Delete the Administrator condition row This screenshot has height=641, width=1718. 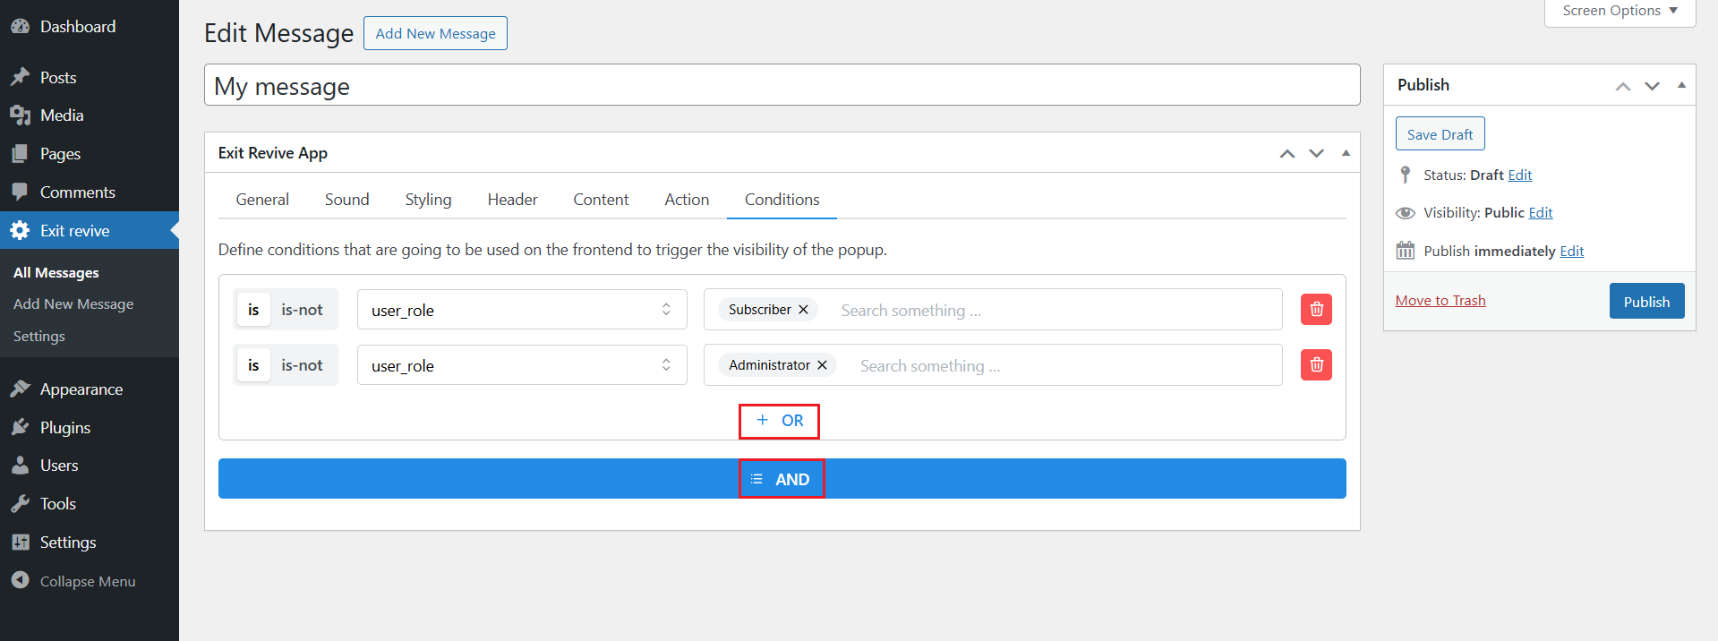click(x=1316, y=365)
